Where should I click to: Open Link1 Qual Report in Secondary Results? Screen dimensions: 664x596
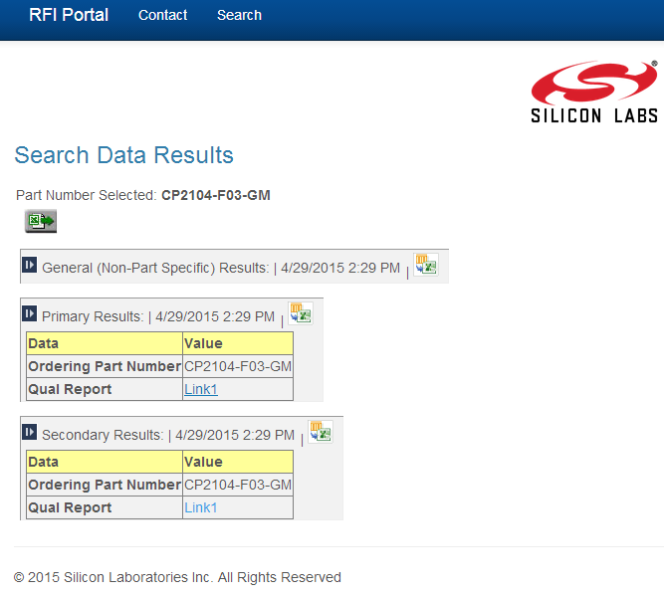(200, 507)
